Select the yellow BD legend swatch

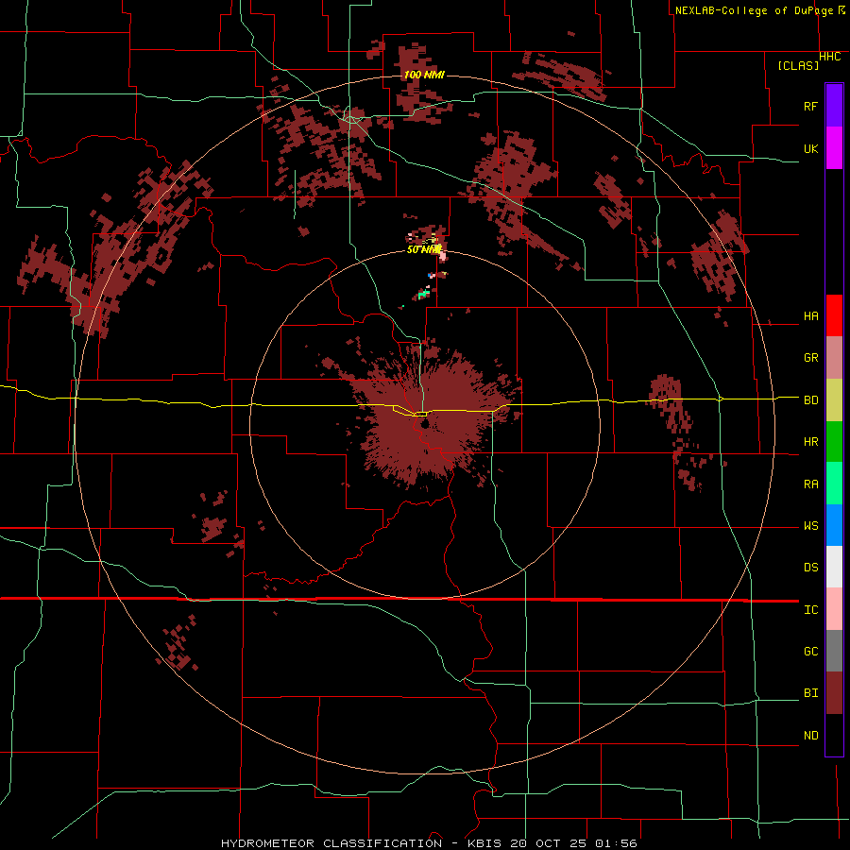tap(834, 400)
